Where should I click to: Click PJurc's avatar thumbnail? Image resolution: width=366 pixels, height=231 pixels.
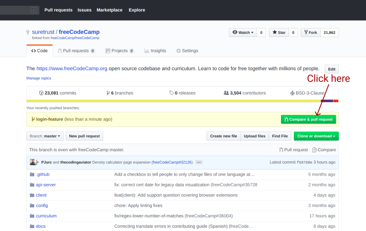pyautogui.click(x=33, y=162)
